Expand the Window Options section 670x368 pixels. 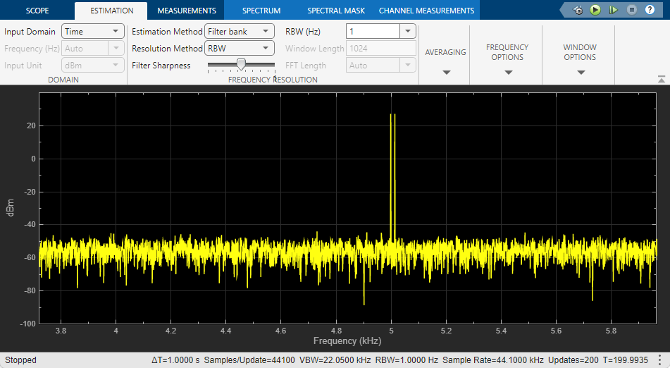click(x=580, y=72)
